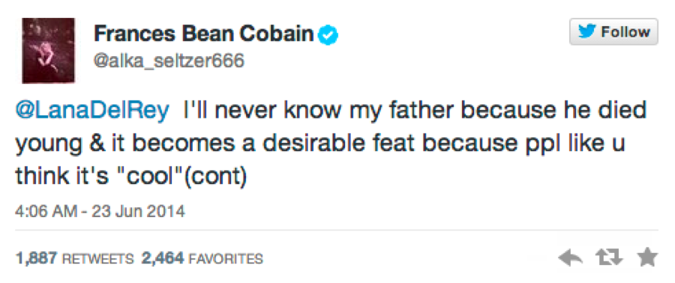Open the profile avatar thumbnail
The height and width of the screenshot is (283, 675).
(48, 51)
